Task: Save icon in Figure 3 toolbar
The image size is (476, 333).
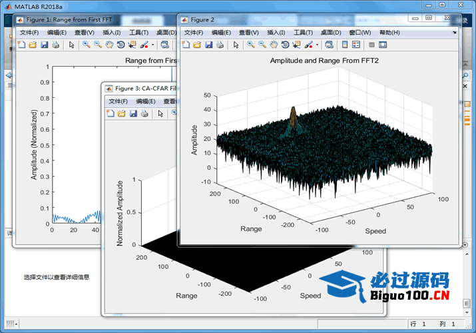Action: click(x=133, y=113)
